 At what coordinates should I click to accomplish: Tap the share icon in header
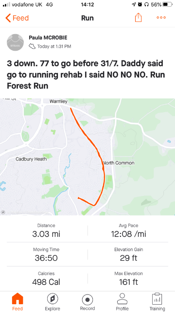(x=138, y=18)
